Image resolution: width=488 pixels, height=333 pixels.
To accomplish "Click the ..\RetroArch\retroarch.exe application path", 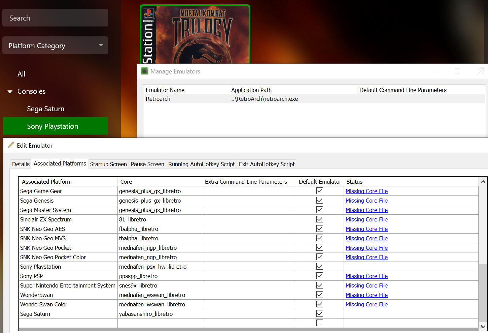I will (265, 99).
